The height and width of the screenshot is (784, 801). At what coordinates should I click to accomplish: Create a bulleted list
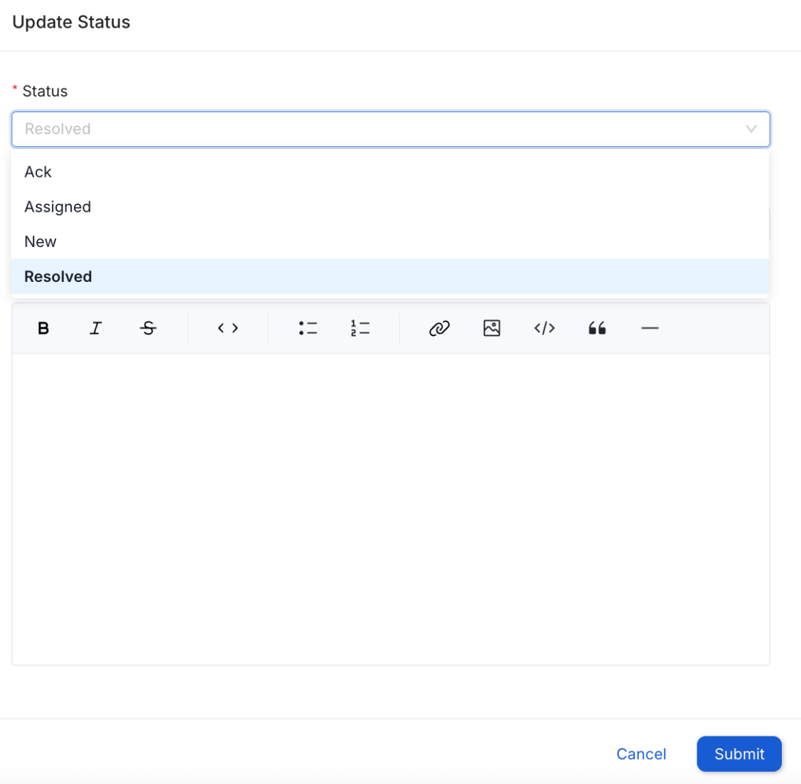tap(308, 328)
